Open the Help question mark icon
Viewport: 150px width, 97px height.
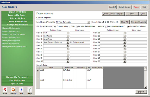30,90
